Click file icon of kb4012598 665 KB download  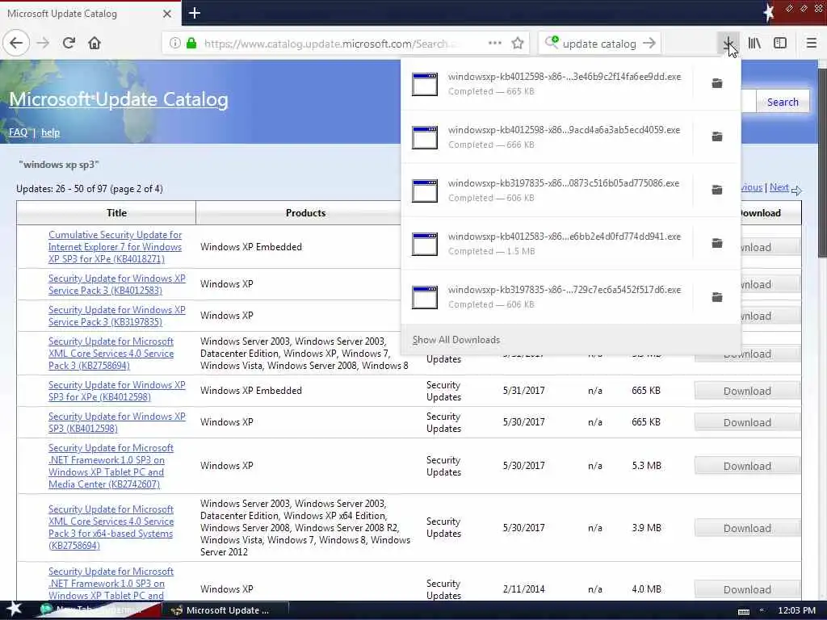coord(425,84)
